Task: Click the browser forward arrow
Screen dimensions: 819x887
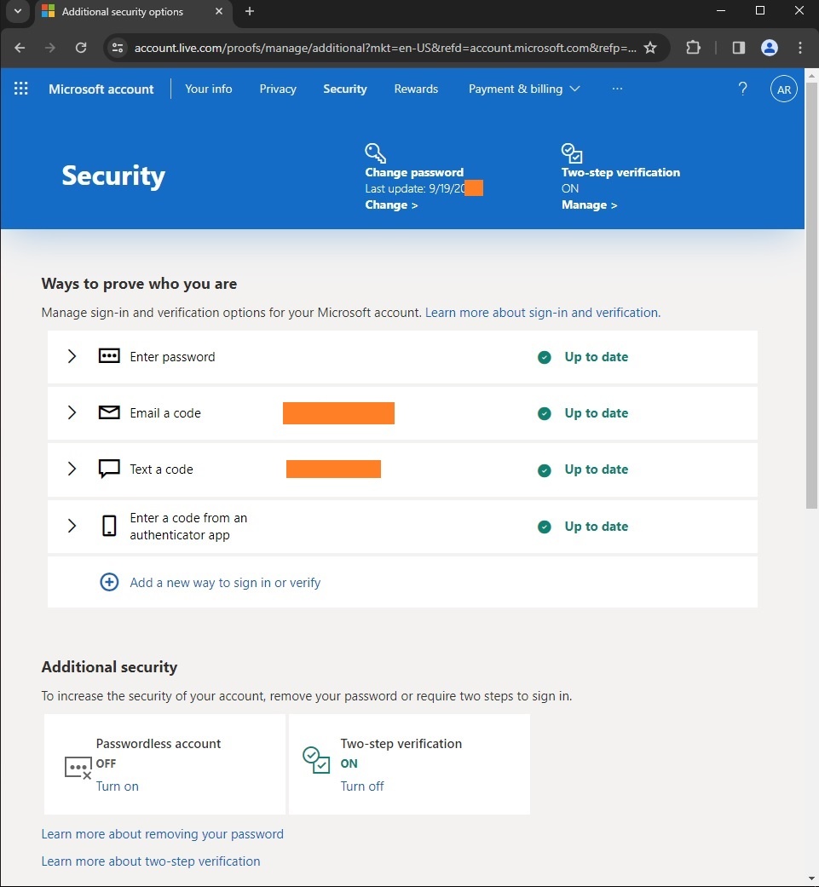Action: pyautogui.click(x=50, y=48)
